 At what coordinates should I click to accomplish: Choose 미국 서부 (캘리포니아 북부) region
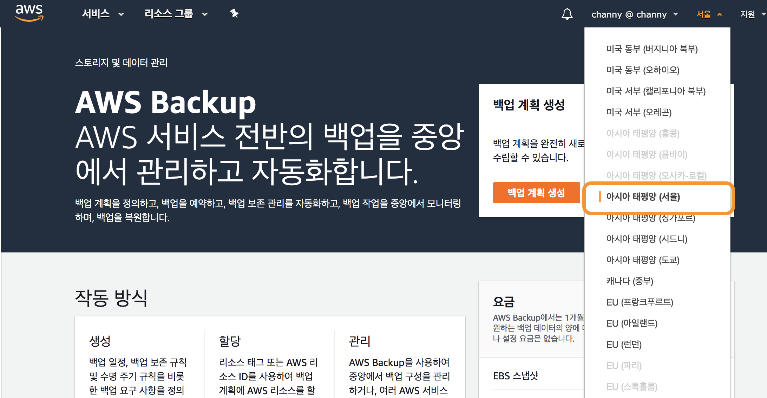point(656,91)
